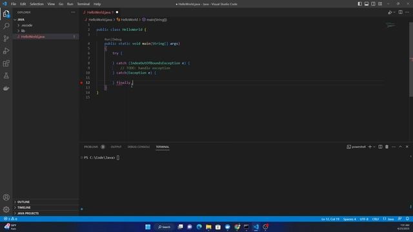413x232 pixels.
Task: Click Ln 12, Col 19 status entry
Action: click(x=330, y=219)
